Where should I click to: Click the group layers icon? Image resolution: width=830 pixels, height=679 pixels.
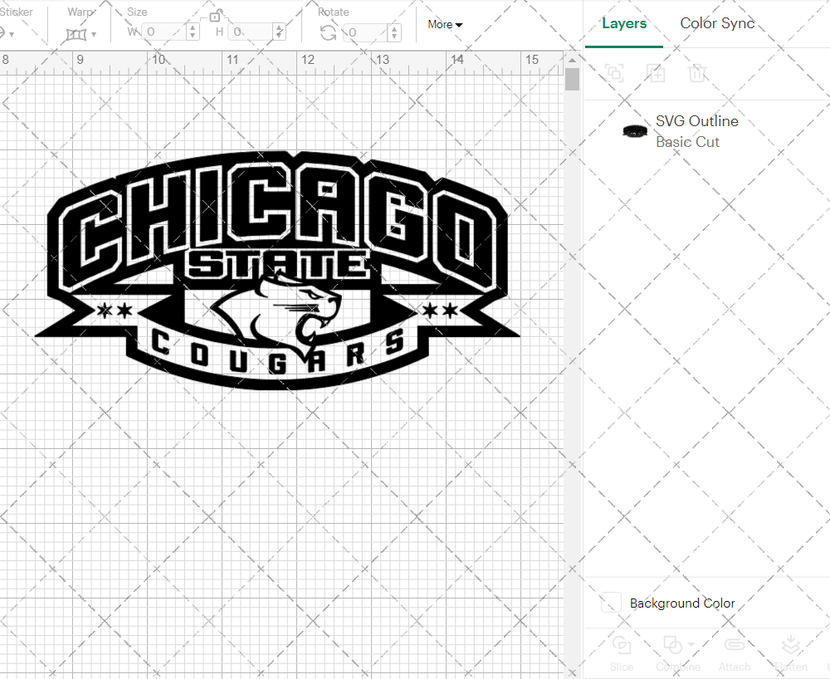[614, 73]
